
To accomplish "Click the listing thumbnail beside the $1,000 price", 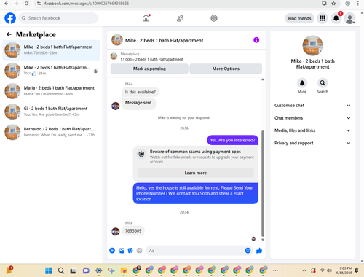I will tap(114, 56).
